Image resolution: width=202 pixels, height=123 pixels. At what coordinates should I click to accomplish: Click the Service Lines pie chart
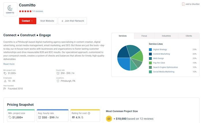[x=130, y=58]
